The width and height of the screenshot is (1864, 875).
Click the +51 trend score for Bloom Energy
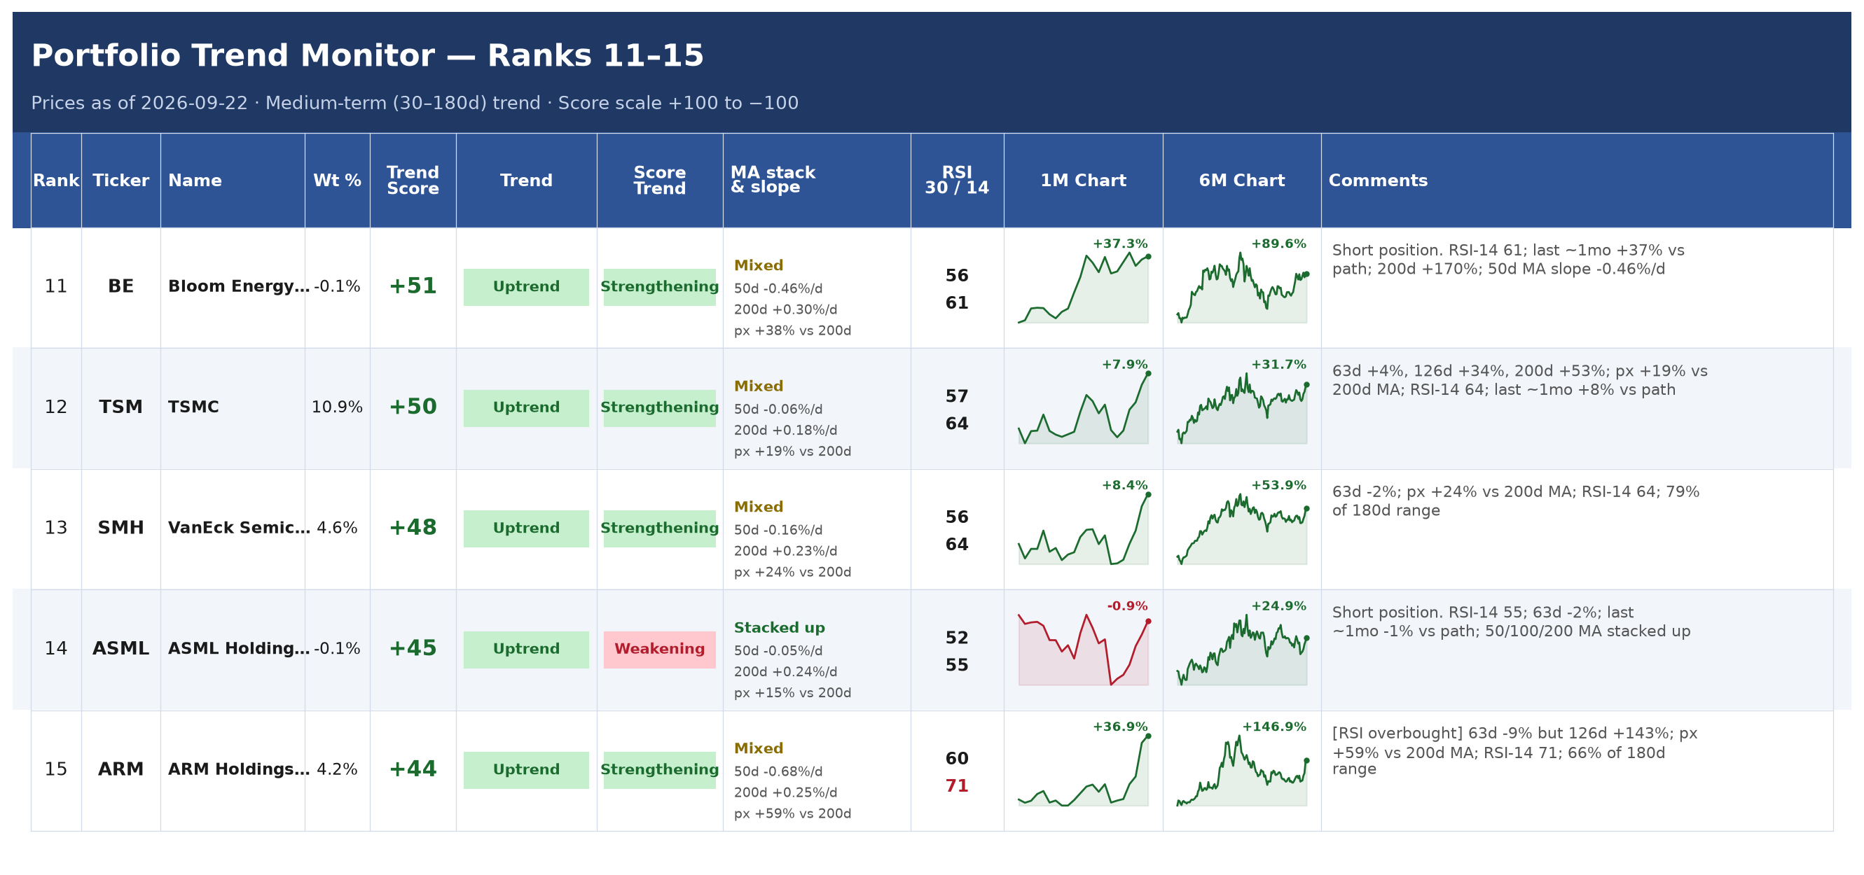[x=413, y=286]
